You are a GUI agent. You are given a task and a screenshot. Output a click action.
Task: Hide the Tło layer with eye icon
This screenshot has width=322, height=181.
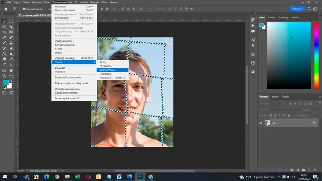tap(261, 123)
